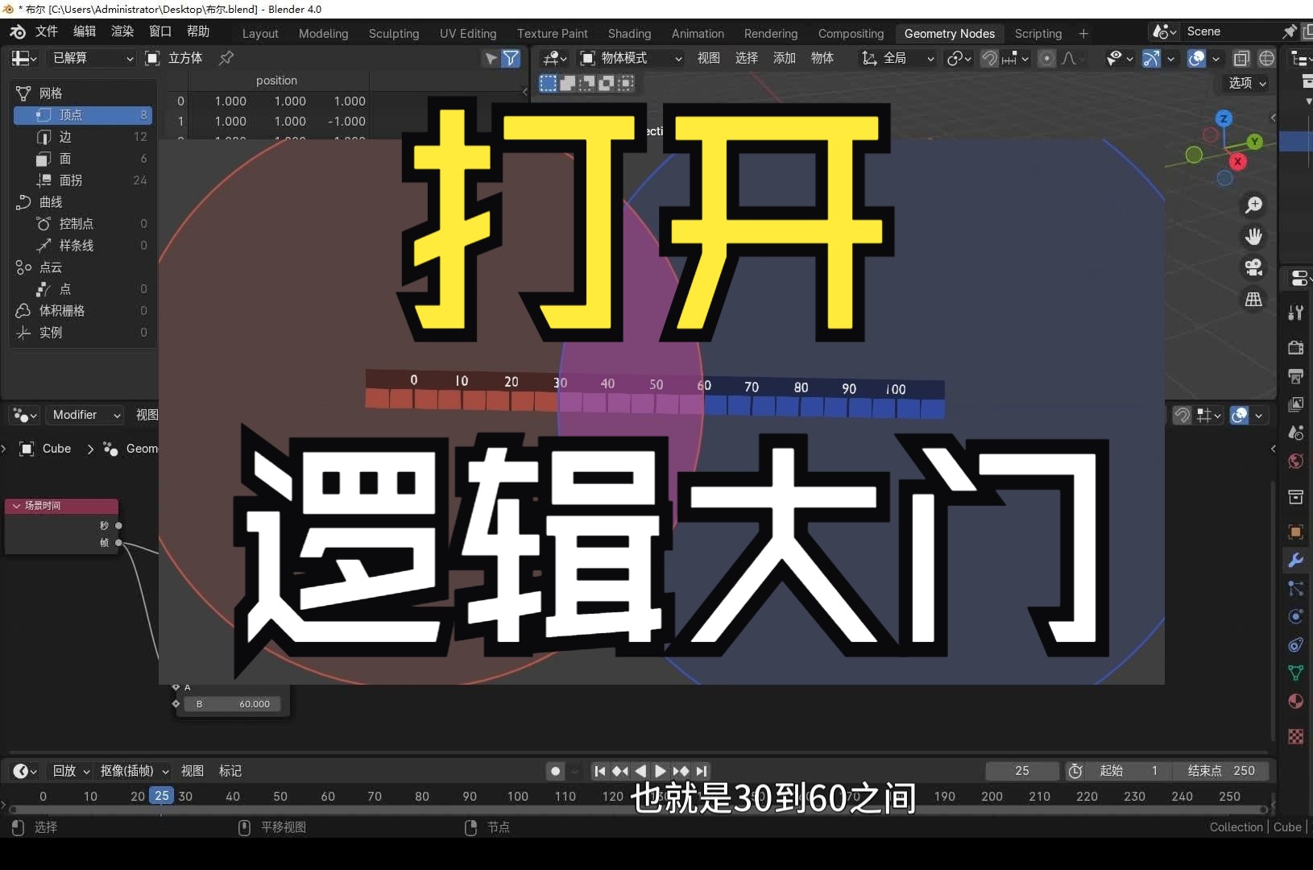The height and width of the screenshot is (870, 1313).
Task: Toggle X-ray mode in the viewport
Action: 1241,58
